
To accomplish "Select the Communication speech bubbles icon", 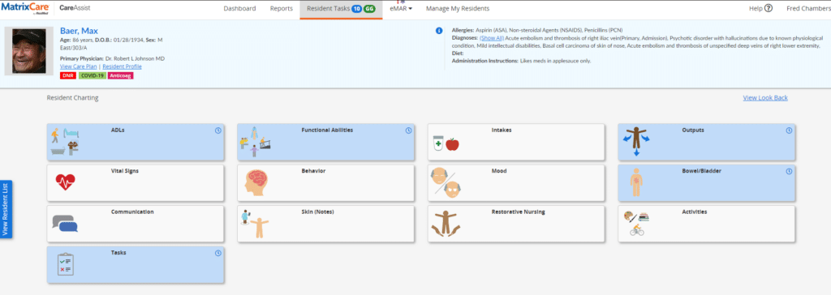I will coord(65,224).
